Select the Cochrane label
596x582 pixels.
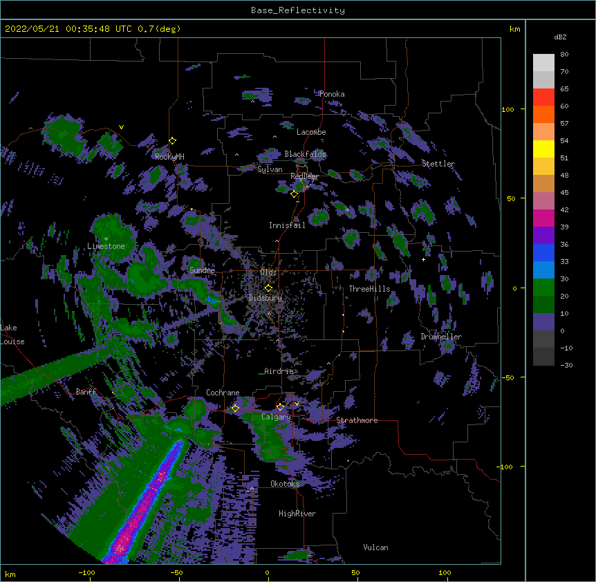coord(223,393)
